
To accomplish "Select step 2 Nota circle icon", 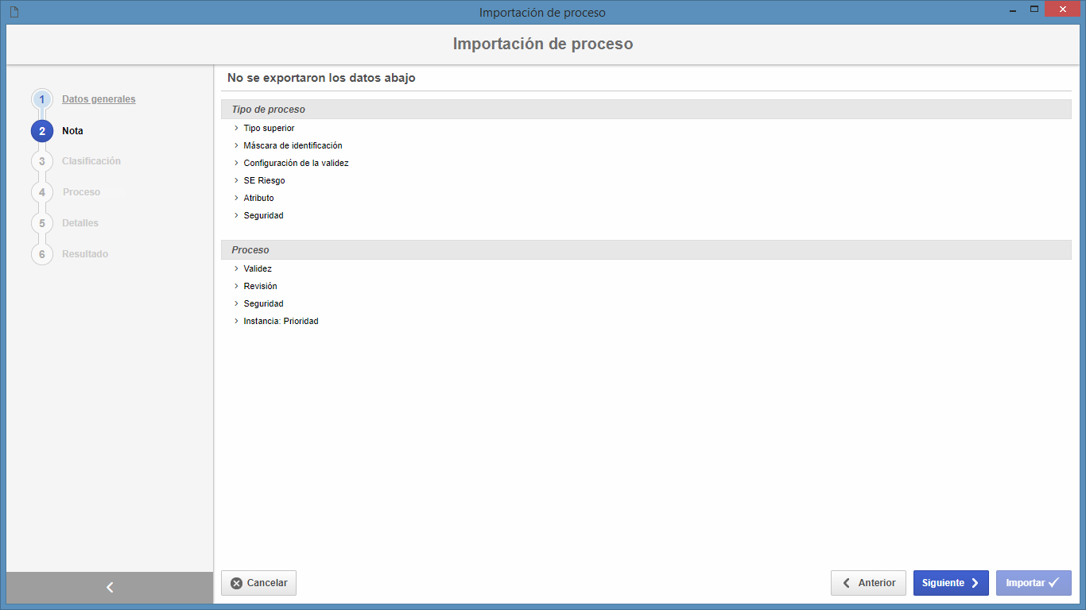I will (42, 131).
